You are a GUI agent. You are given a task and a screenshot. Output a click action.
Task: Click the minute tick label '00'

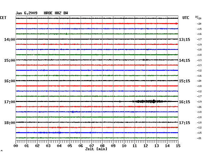pyautogui.click(x=16, y=146)
